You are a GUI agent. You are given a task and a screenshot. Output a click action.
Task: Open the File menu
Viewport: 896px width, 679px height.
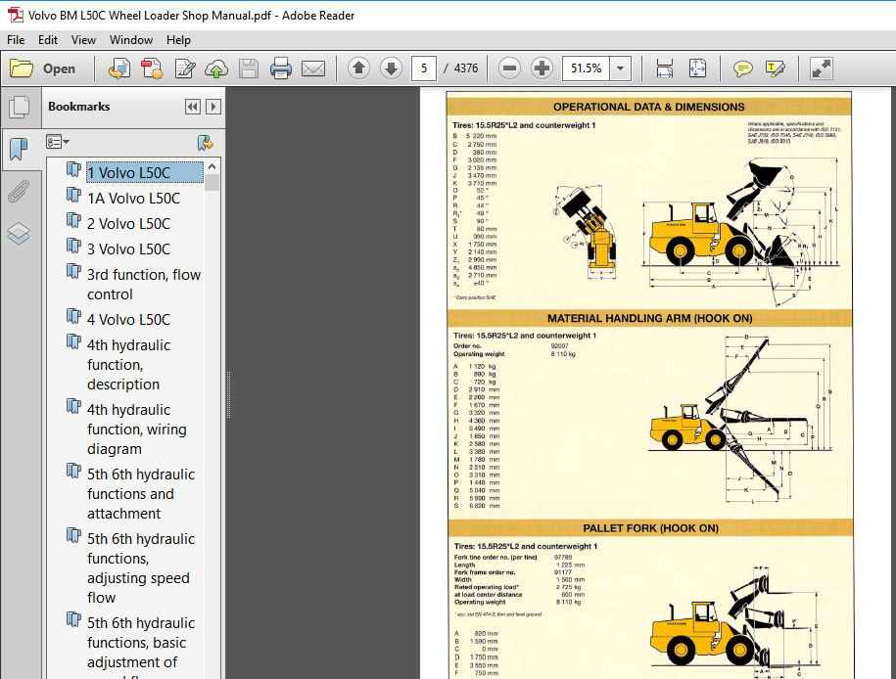pyautogui.click(x=16, y=40)
